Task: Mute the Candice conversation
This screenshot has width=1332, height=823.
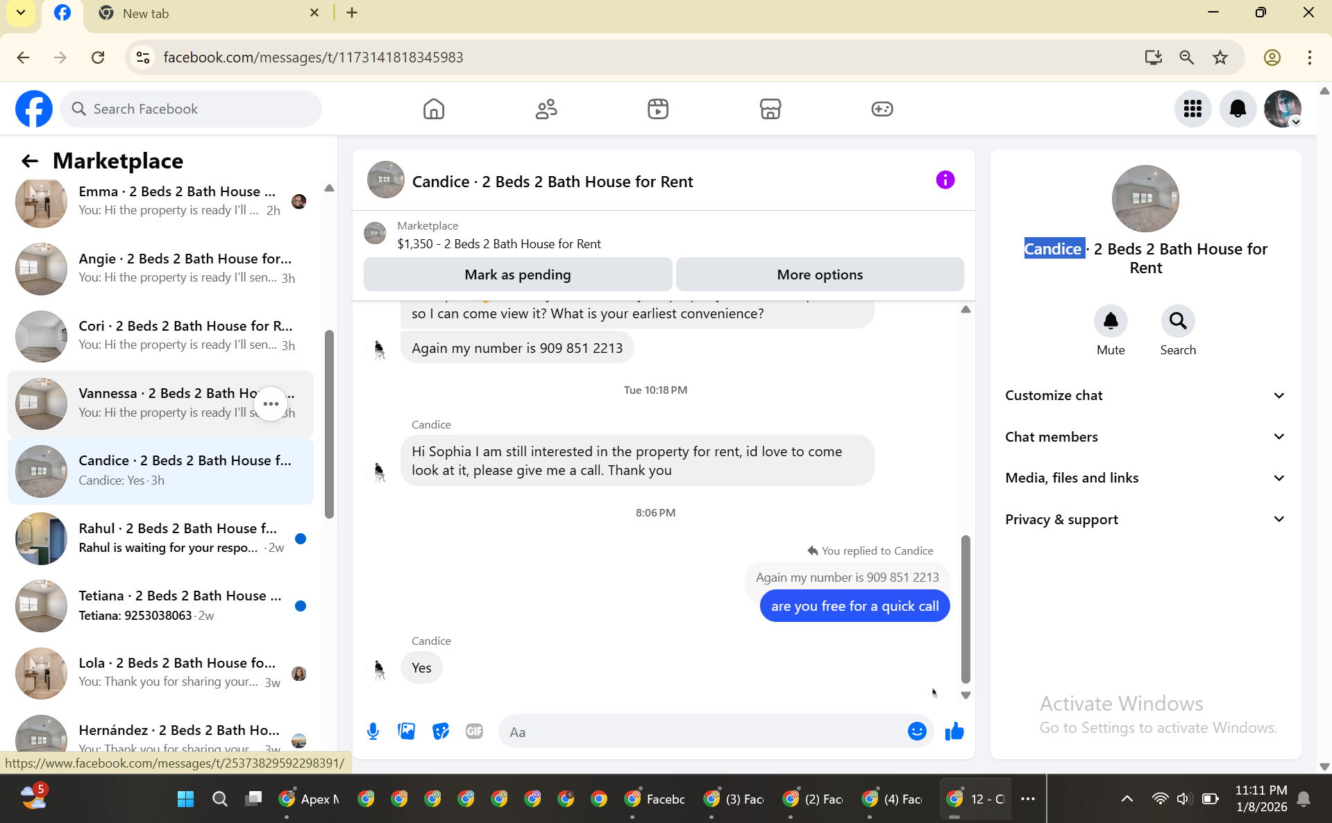Action: tap(1111, 321)
